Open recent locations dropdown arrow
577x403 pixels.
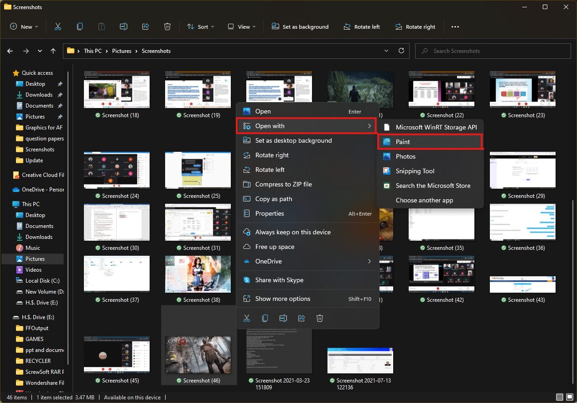click(40, 51)
